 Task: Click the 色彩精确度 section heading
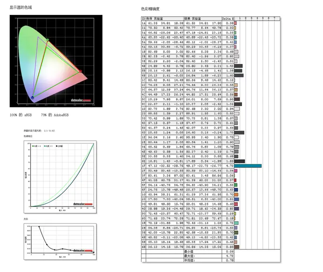coord(149,9)
